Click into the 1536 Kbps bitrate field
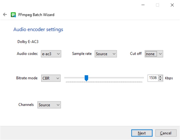This screenshot has width=180, height=140. tap(153, 78)
